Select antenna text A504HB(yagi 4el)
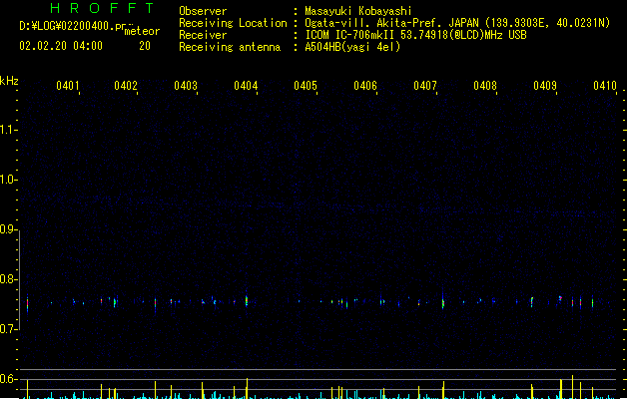Image resolution: width=628 pixels, height=399 pixels. coord(352,47)
